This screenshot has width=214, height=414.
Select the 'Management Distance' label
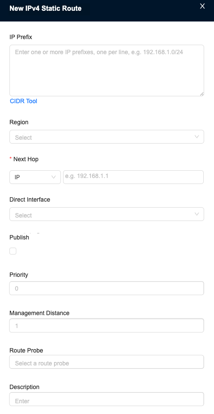[39, 313]
